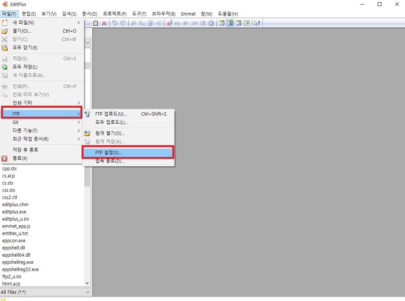
Task: Click the Redo arrow toolbar icon
Action: 123,23
